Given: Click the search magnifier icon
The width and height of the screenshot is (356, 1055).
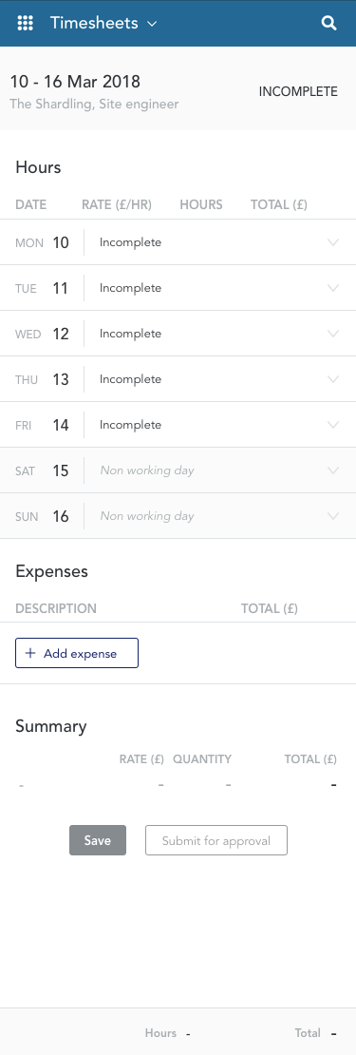Looking at the screenshot, I should tap(328, 23).
